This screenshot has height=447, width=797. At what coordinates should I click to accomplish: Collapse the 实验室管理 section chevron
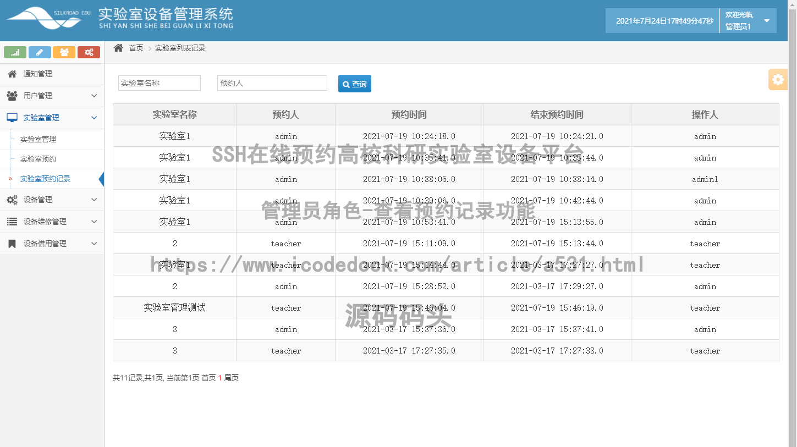coord(94,117)
